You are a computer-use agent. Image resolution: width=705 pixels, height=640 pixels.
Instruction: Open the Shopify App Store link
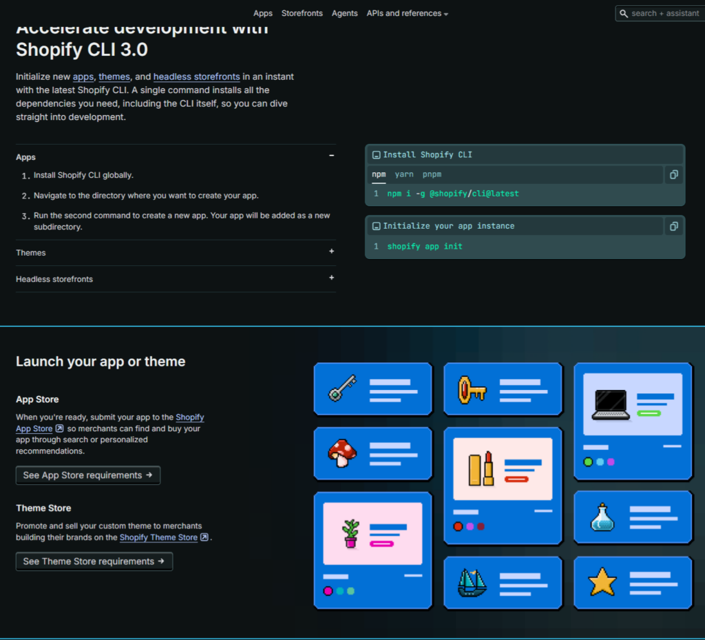(x=34, y=429)
